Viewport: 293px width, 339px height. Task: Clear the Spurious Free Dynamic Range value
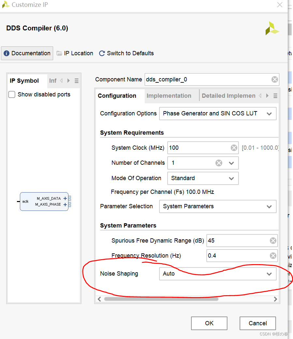(273, 241)
